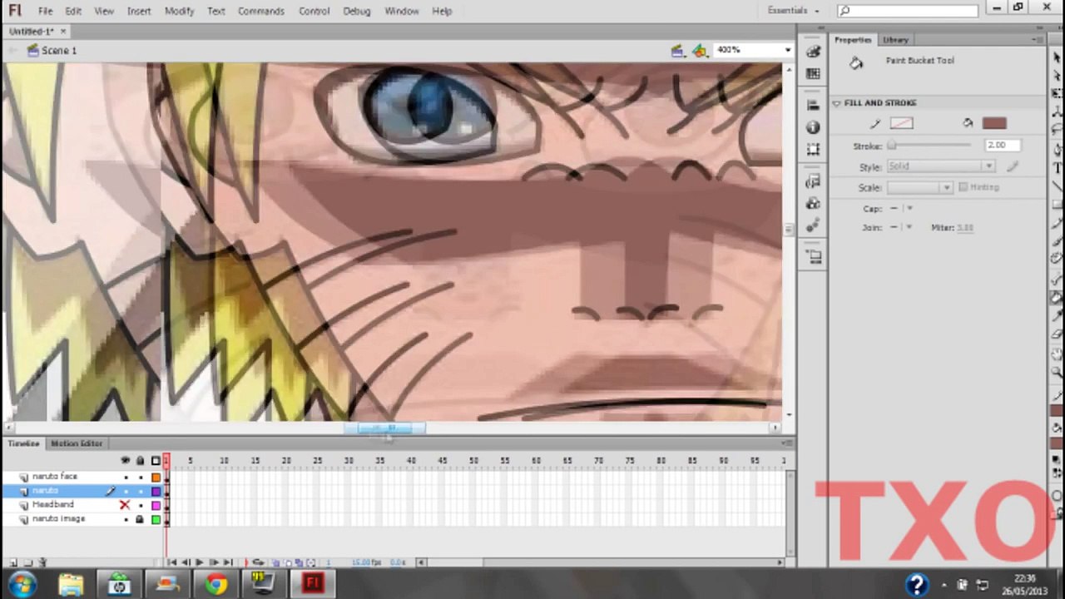This screenshot has height=599, width=1065.
Task: Open the Transform panel icon
Action: (x=813, y=149)
